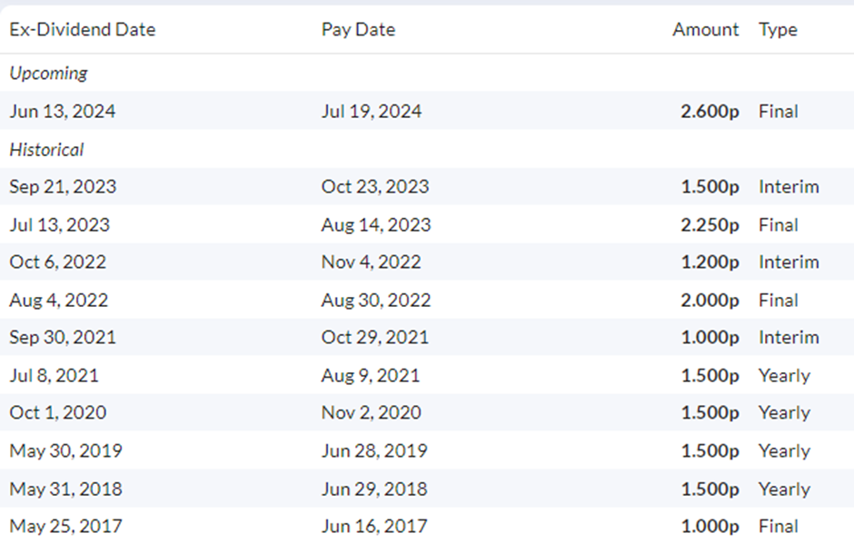Click the Amount column header
Screen dimensions: 854x543
coord(706,29)
